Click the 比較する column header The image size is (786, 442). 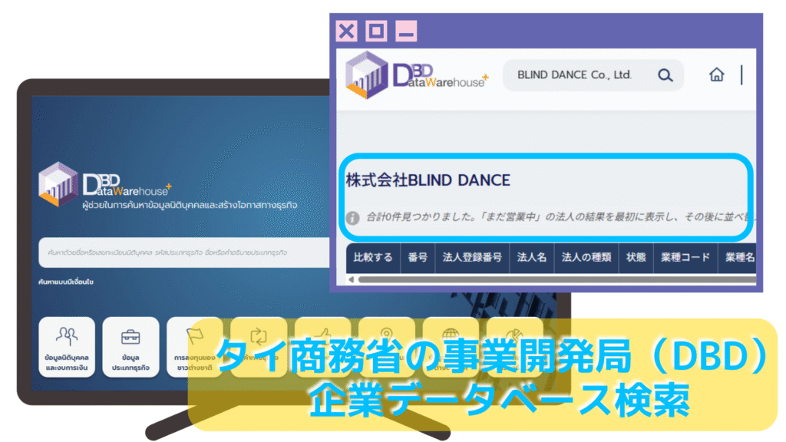(x=372, y=258)
